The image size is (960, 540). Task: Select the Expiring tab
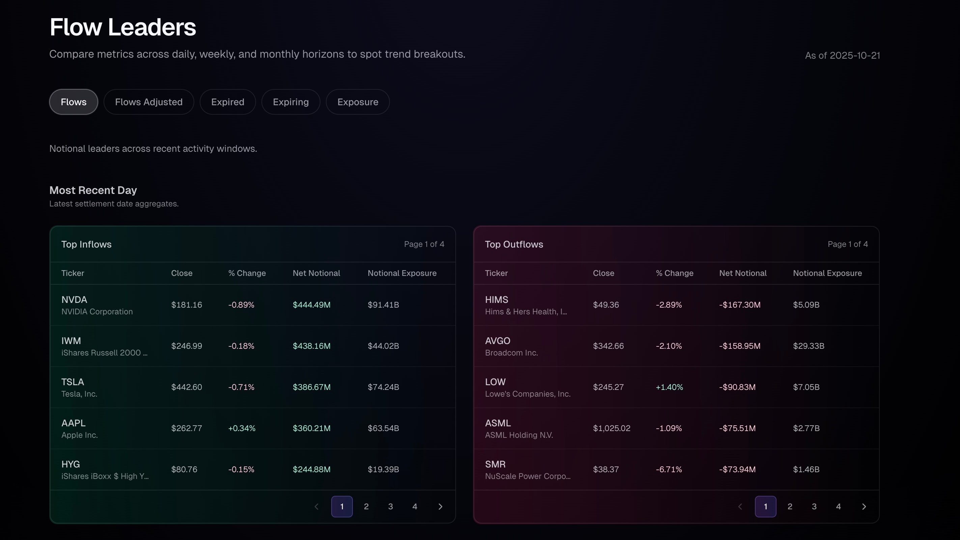291,102
